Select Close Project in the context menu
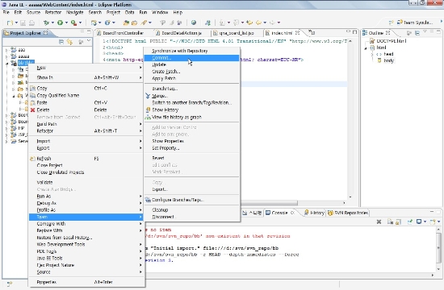Viewport: 444px width, 290px height. (x=86, y=165)
